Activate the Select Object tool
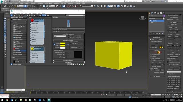183x102 pixels. pos(25,6)
